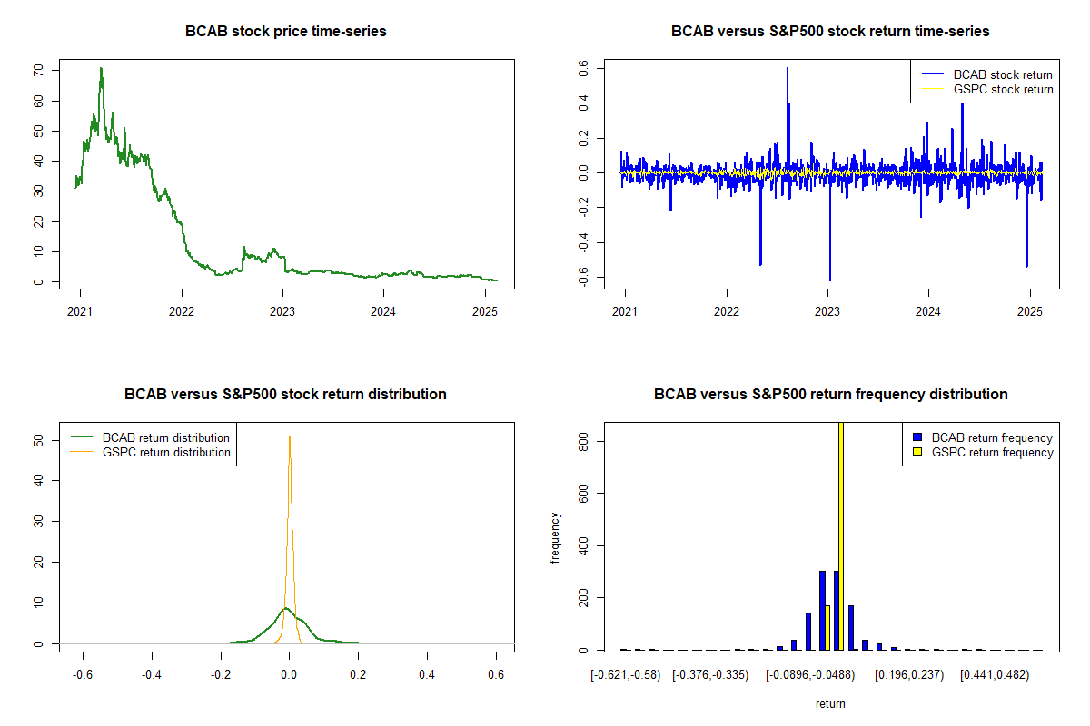Click the blue BCAB return frequency legend square
This screenshot has width=1090, height=726.
pos(918,438)
